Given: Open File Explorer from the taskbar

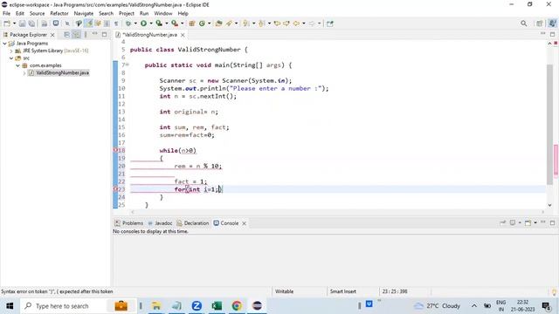Looking at the screenshot, I should (156, 306).
